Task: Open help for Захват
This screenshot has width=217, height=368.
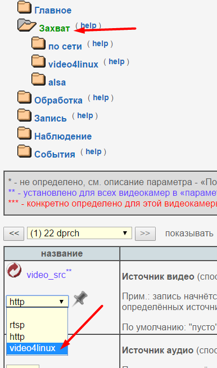Action: (88, 25)
